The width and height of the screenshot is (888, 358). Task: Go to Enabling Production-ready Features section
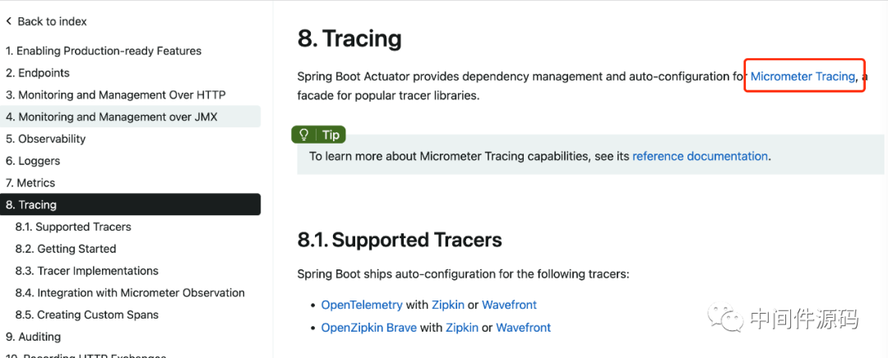[104, 51]
